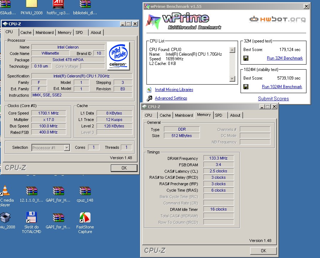Click the DRAM Frequency 133.3 MHz value

tap(218, 158)
